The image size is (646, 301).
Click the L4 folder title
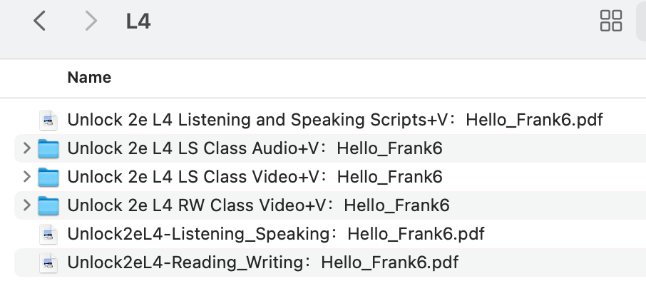[138, 21]
